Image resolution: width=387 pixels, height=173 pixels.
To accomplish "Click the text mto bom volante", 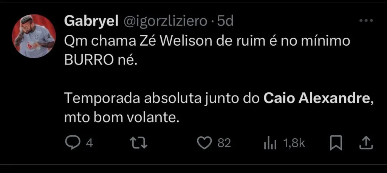I will pyautogui.click(x=121, y=119).
